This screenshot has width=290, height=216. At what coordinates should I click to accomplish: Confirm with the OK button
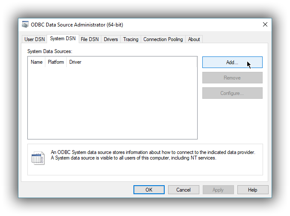point(149,190)
